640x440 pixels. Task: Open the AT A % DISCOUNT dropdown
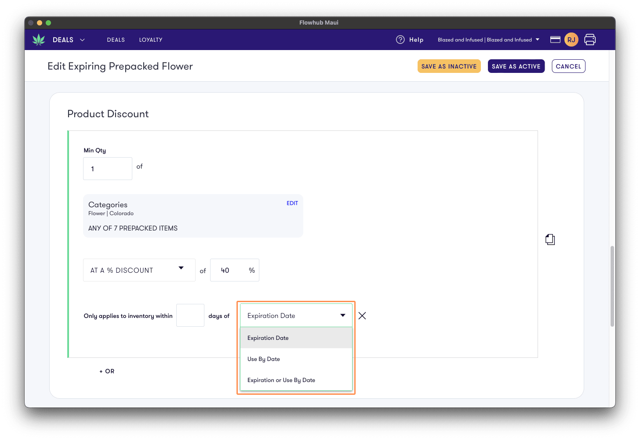coord(139,270)
